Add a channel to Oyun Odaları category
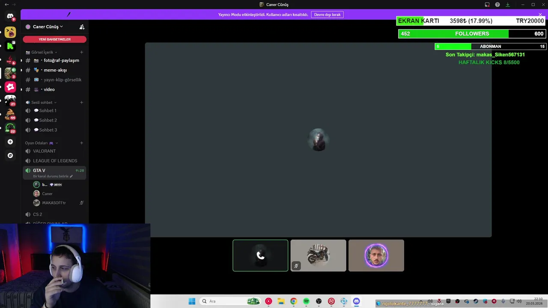This screenshot has height=308, width=548. (x=82, y=143)
